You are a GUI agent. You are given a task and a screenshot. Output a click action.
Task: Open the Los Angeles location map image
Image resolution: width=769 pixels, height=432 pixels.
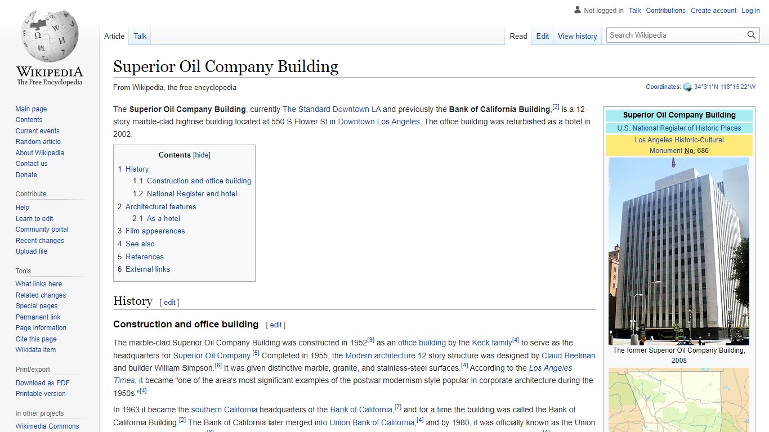point(679,400)
